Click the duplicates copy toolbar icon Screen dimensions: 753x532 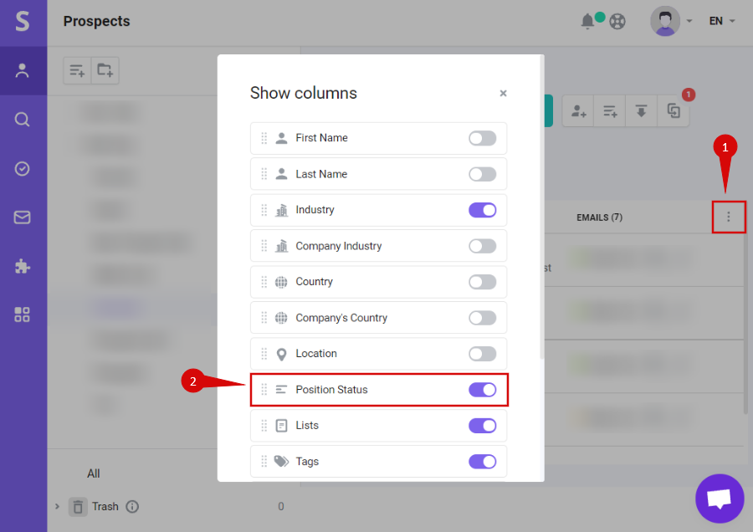click(674, 111)
